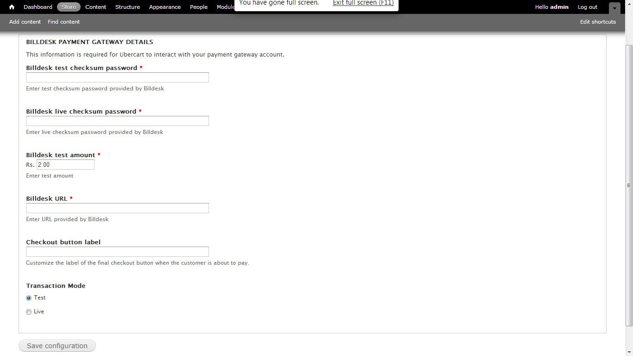Open the Dashboard menu item
This screenshot has width=633, height=356.
point(38,7)
